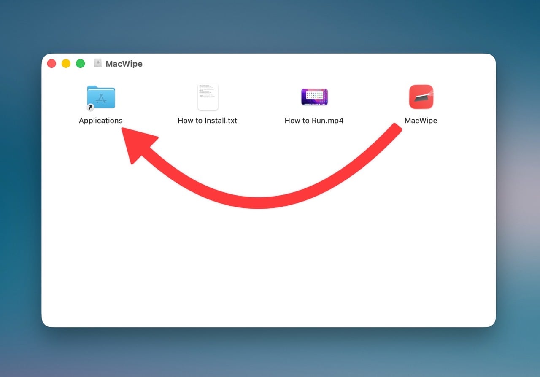Click the disk image icon in title bar
The height and width of the screenshot is (377, 540).
point(98,63)
